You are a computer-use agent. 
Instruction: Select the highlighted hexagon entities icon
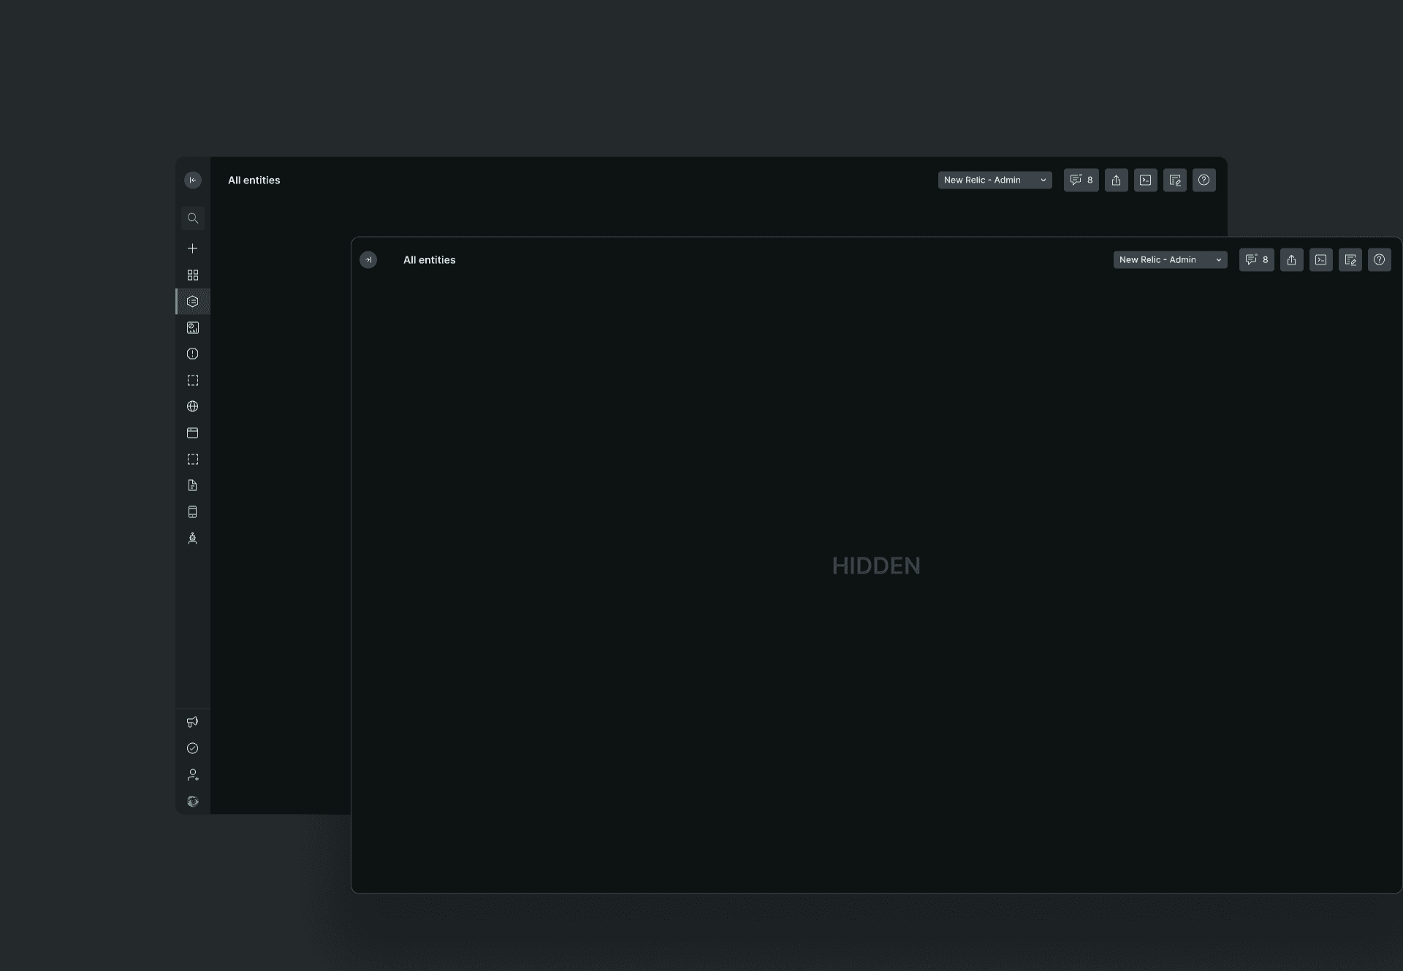[x=193, y=302]
